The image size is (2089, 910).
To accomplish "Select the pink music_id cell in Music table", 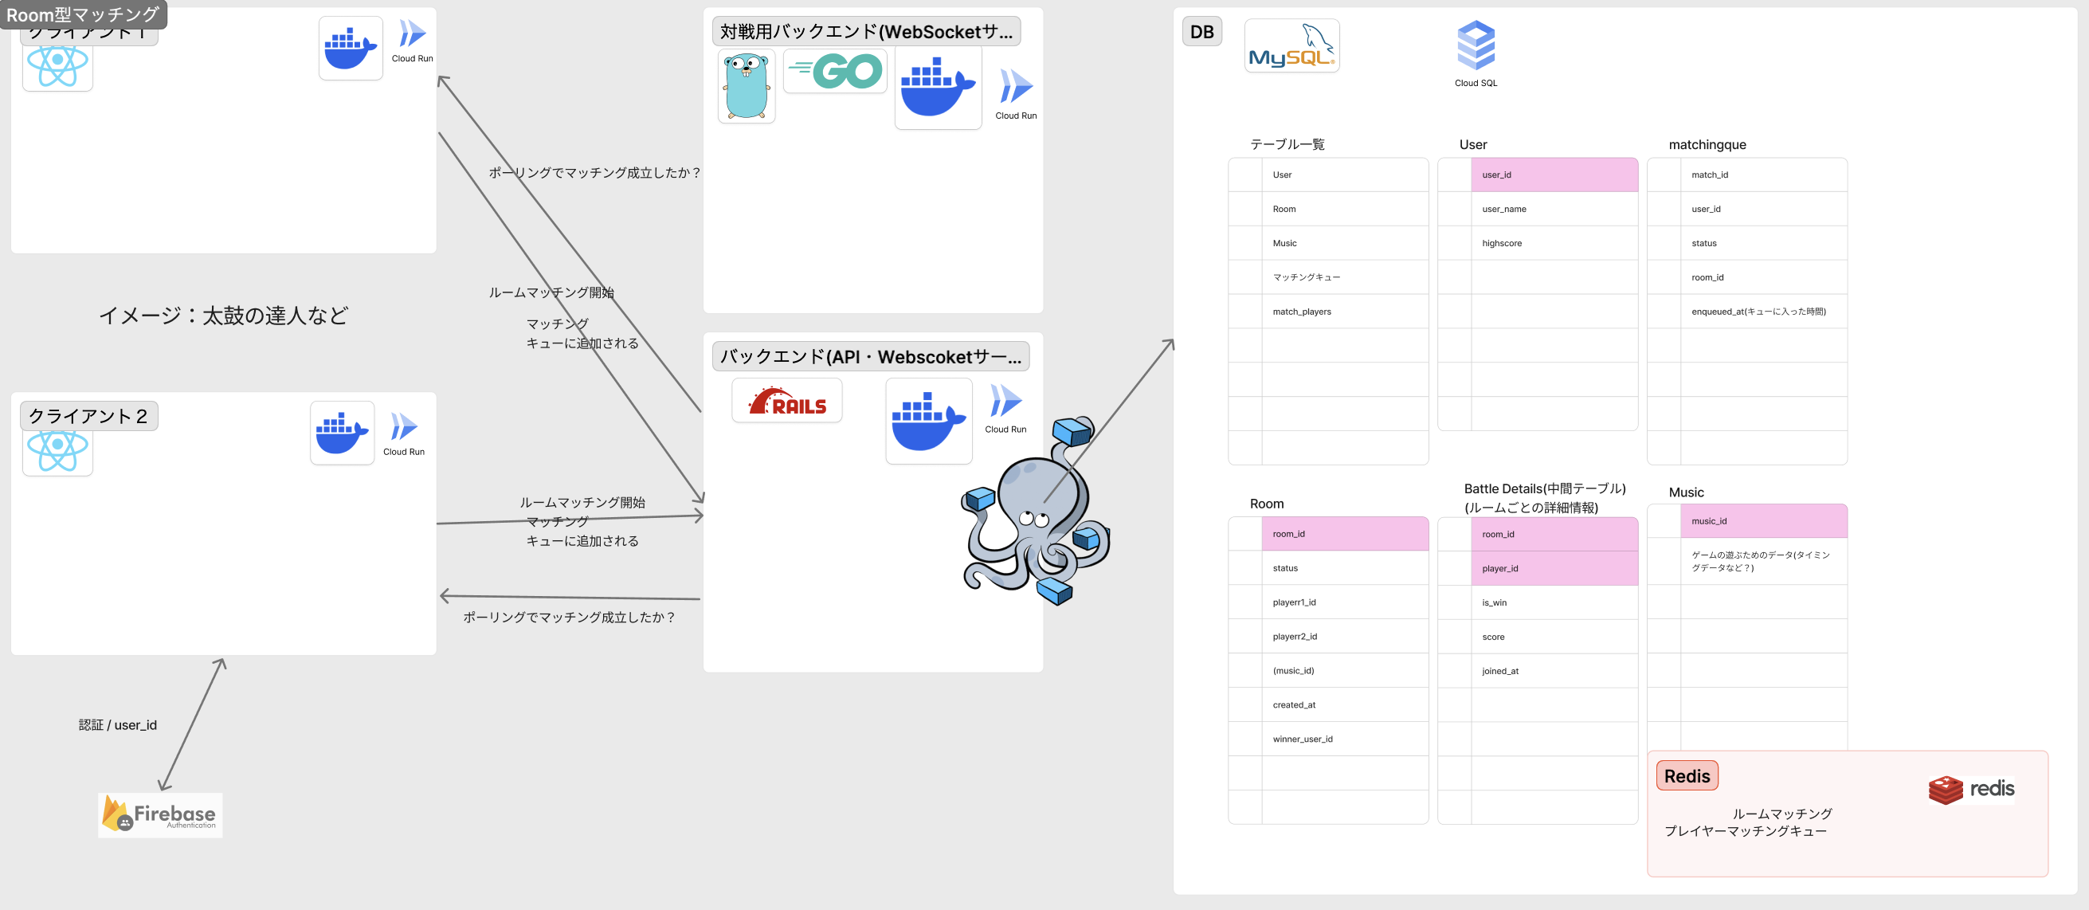I will coord(1764,520).
